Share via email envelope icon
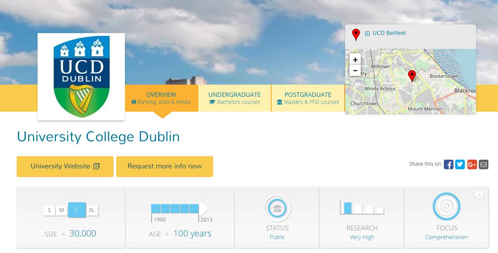 tap(483, 164)
